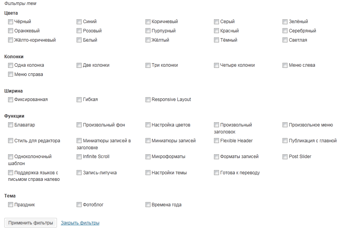Check the Post Slider checkbox

coord(285,157)
